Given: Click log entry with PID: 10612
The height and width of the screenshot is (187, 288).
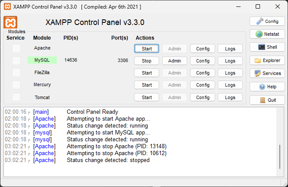Looking at the screenshot, I should click(x=117, y=153).
